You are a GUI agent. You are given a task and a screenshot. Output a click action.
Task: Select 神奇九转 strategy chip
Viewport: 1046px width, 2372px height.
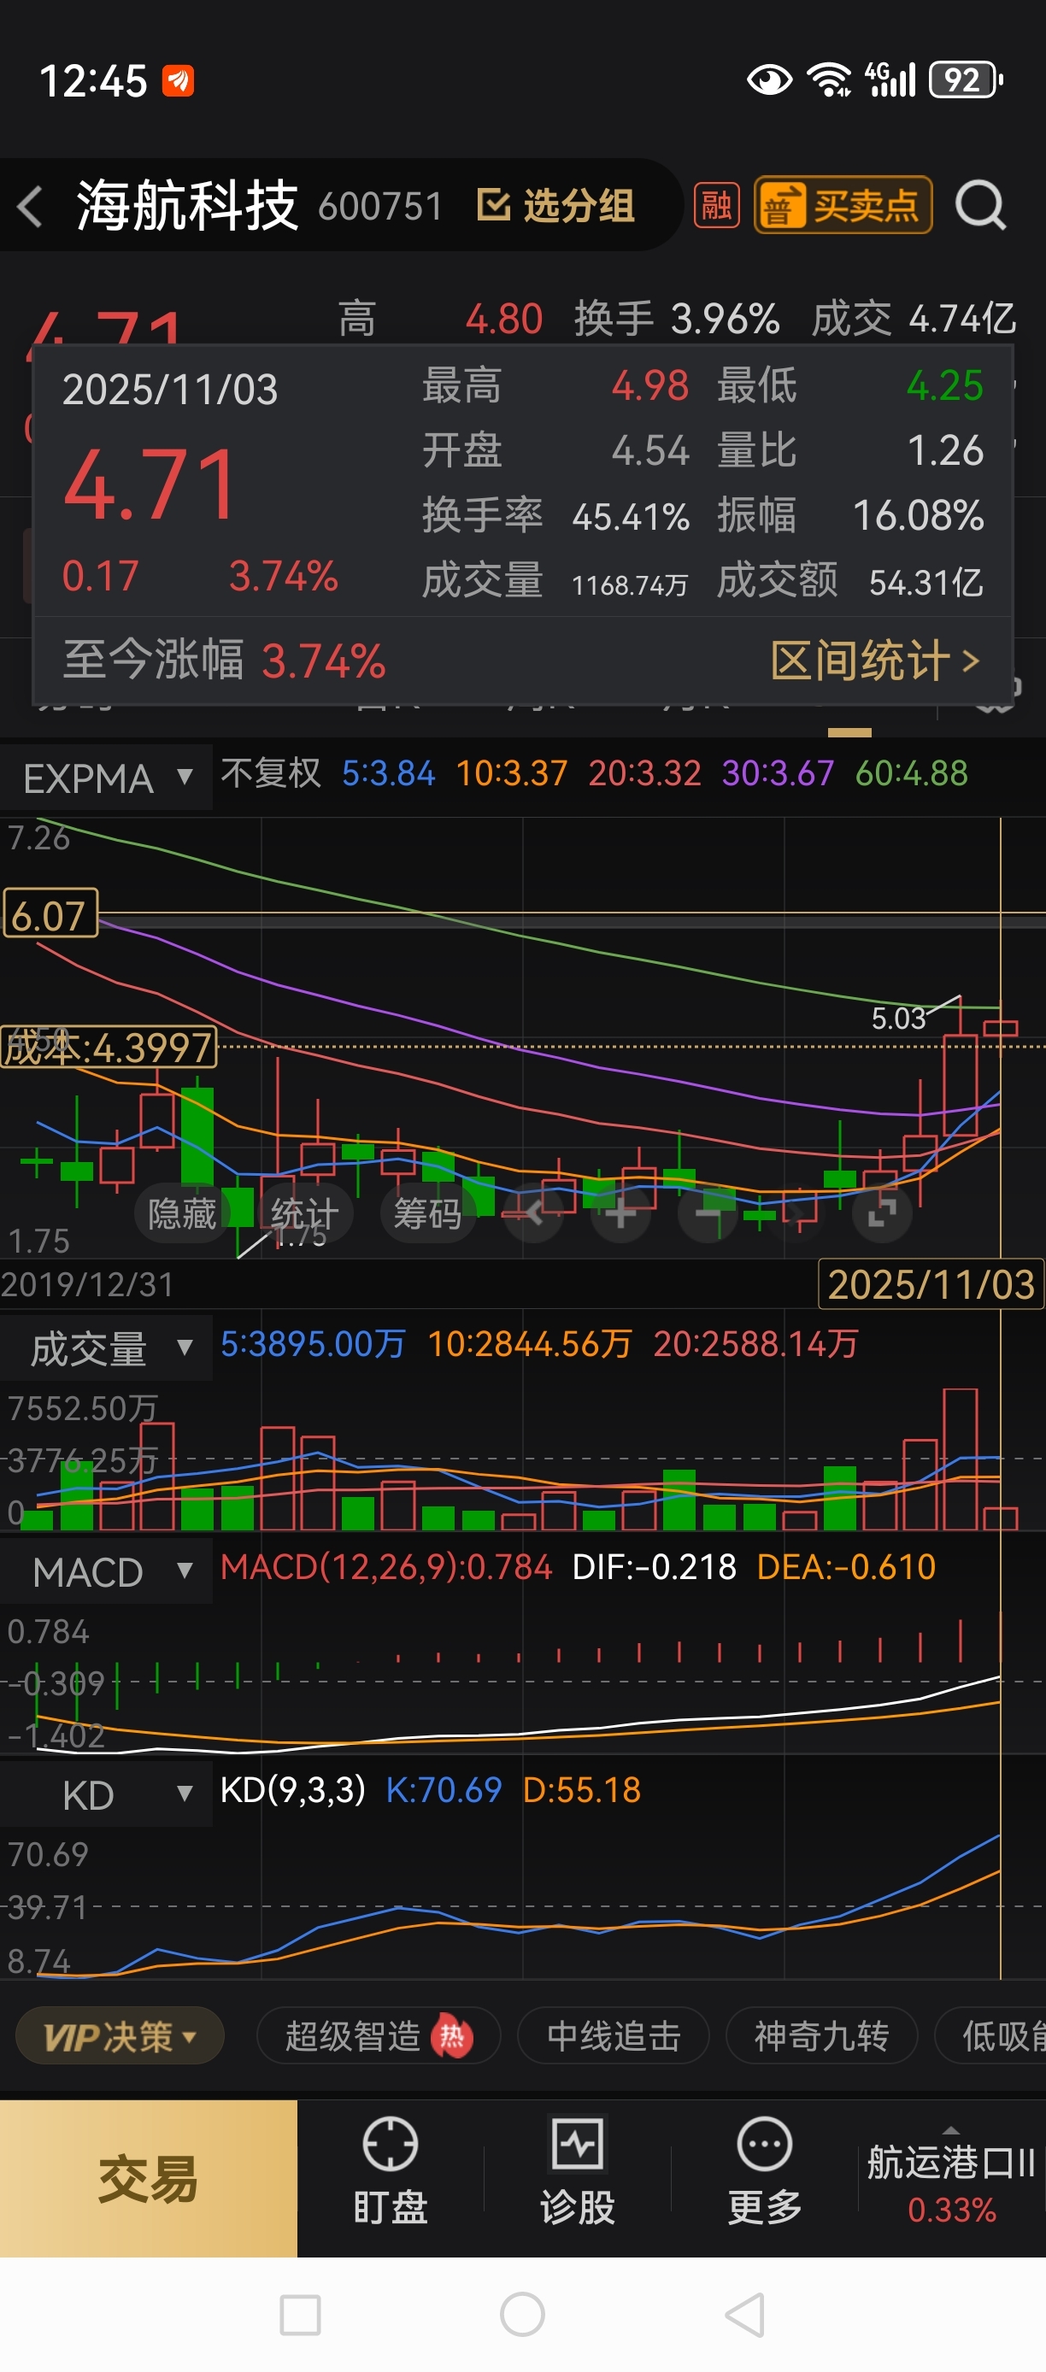tap(821, 2036)
